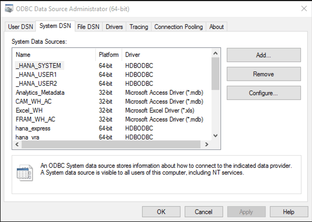This screenshot has height=222, width=312.
Task: Open the Connection Pooling tab
Action: point(178,27)
